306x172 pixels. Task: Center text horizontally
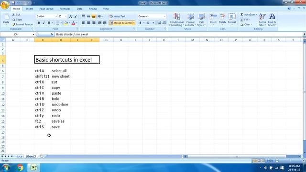(88, 23)
